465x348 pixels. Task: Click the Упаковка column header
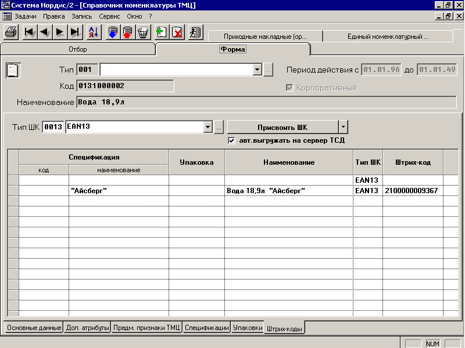(196, 162)
